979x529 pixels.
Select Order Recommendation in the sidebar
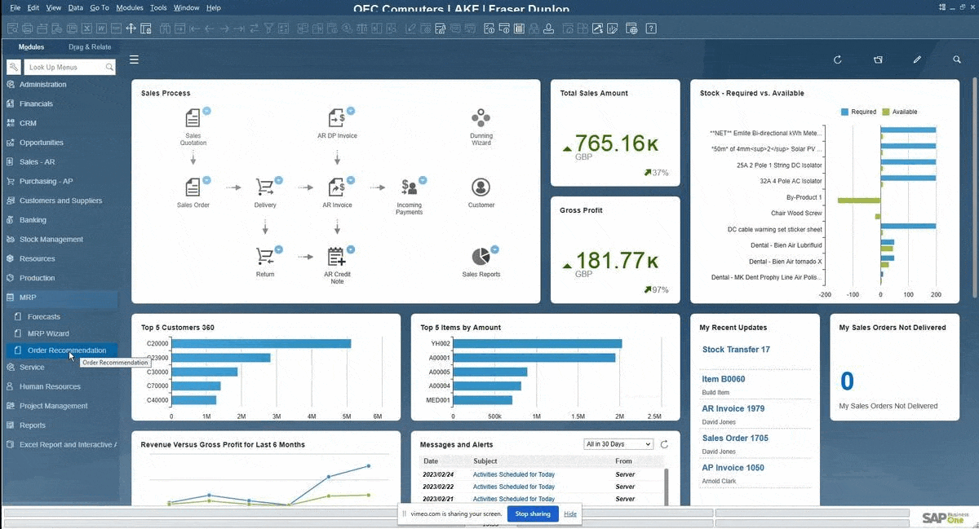(67, 350)
